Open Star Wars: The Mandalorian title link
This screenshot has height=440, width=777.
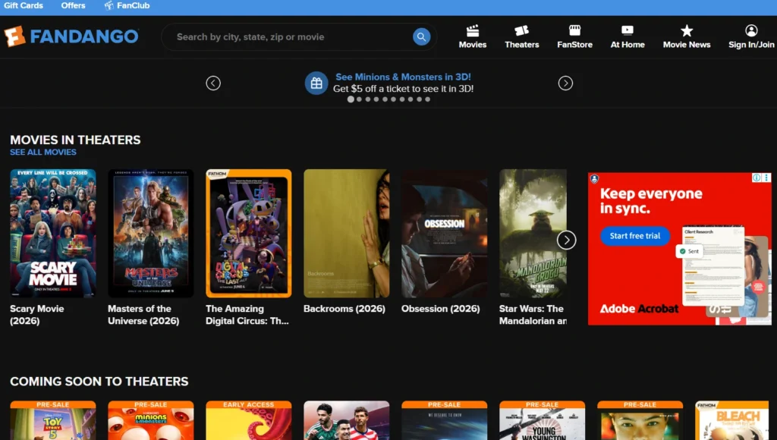pyautogui.click(x=533, y=315)
